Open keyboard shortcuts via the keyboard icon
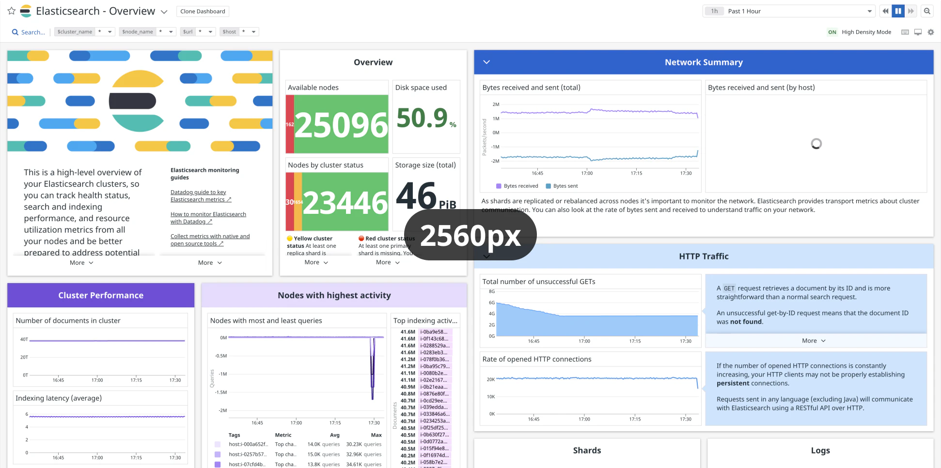 (x=905, y=32)
